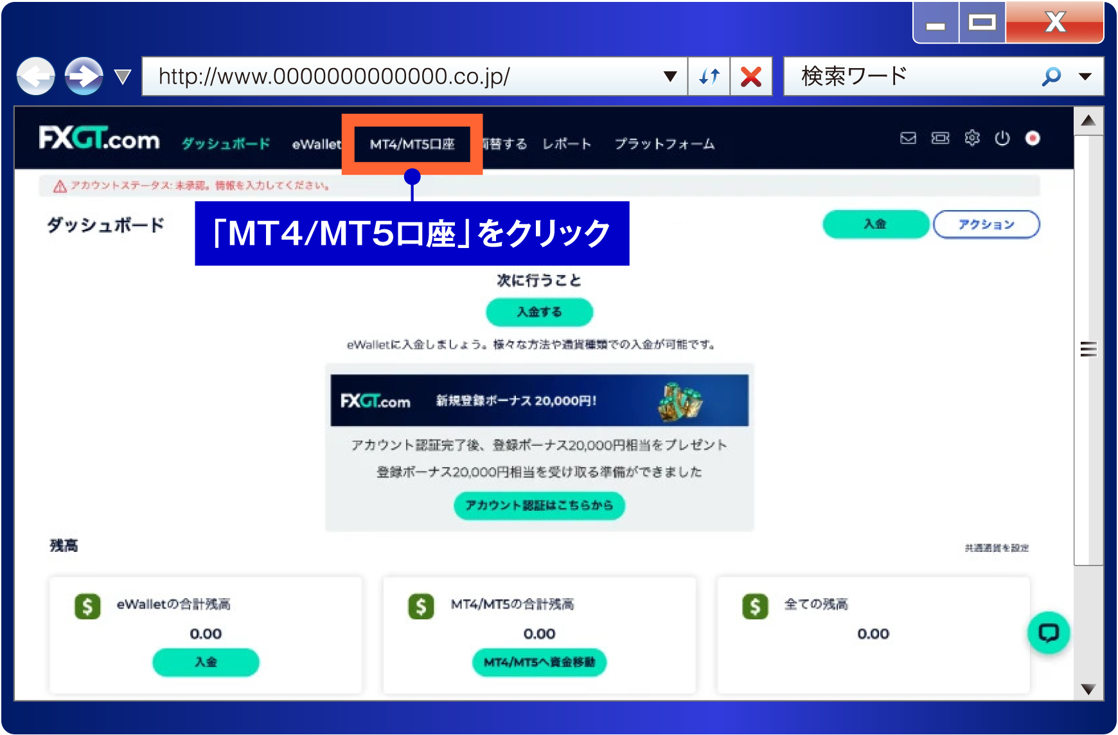The image size is (1118, 735).
Task: Click the red X stop loading icon
Action: point(751,76)
